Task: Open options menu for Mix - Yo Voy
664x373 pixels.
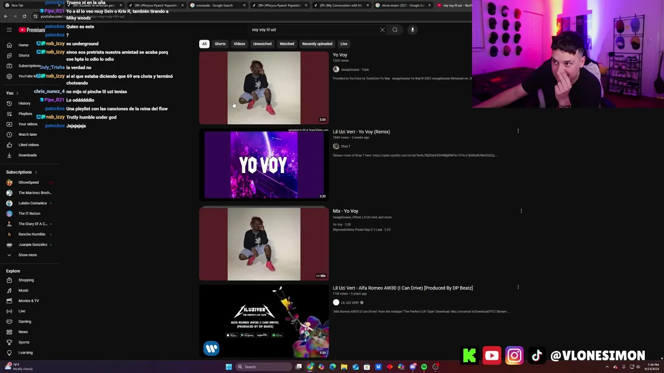Action: 521,211
